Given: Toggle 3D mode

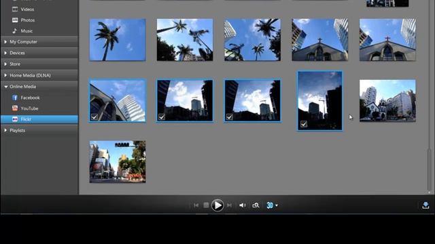Looking at the screenshot, I should tap(270, 205).
